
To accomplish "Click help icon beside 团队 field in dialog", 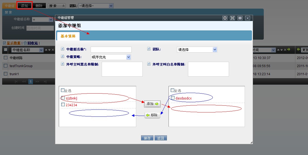I will tap(149, 49).
